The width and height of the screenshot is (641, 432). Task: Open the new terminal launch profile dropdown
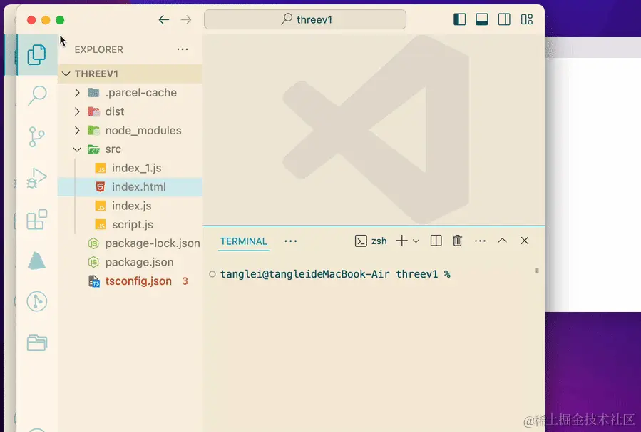coord(416,241)
